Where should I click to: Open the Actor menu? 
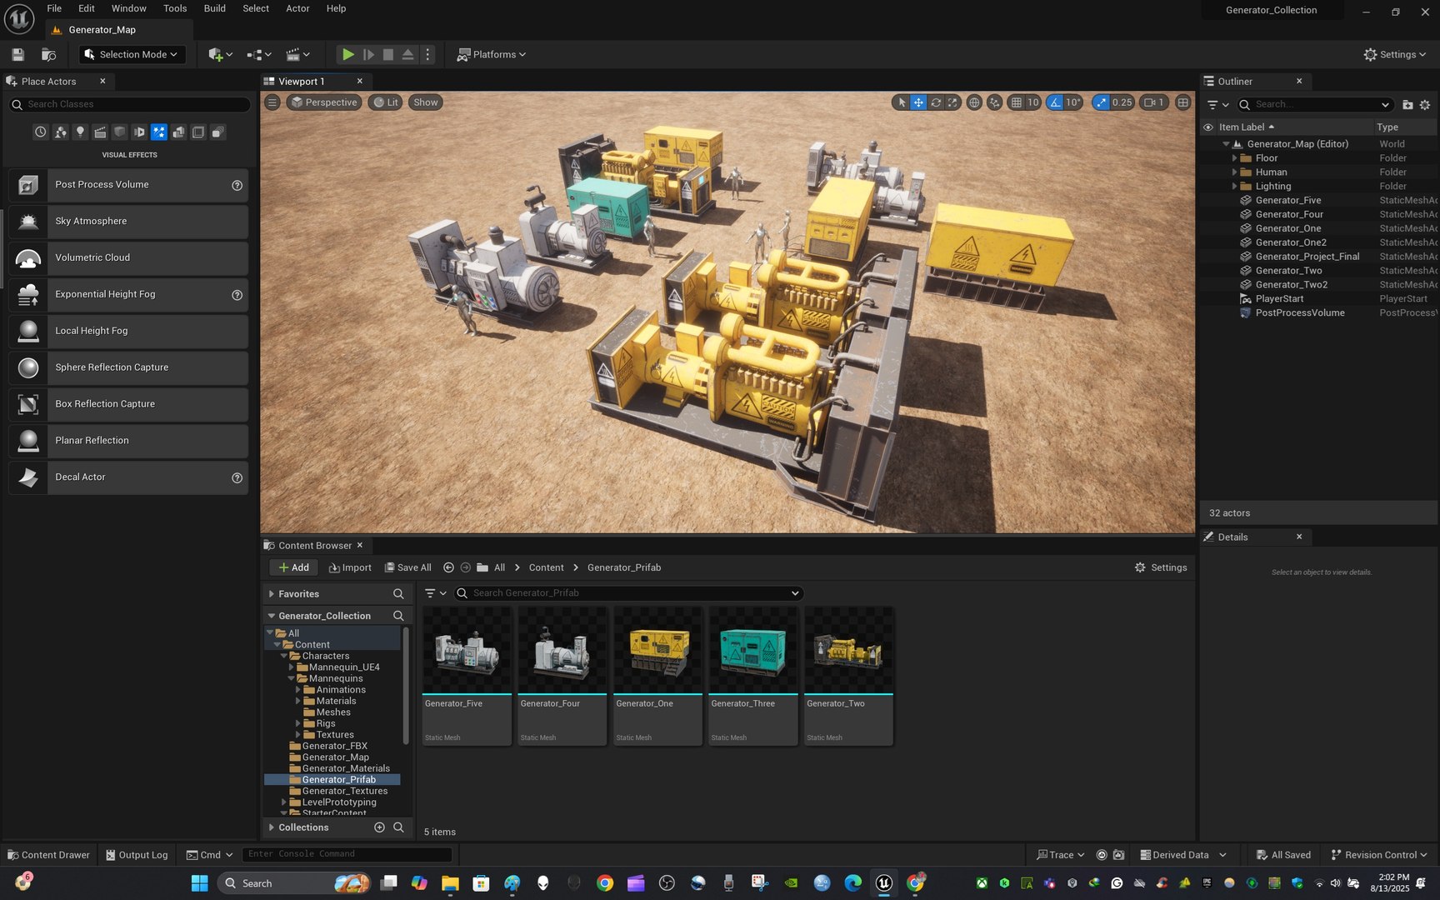(x=297, y=8)
